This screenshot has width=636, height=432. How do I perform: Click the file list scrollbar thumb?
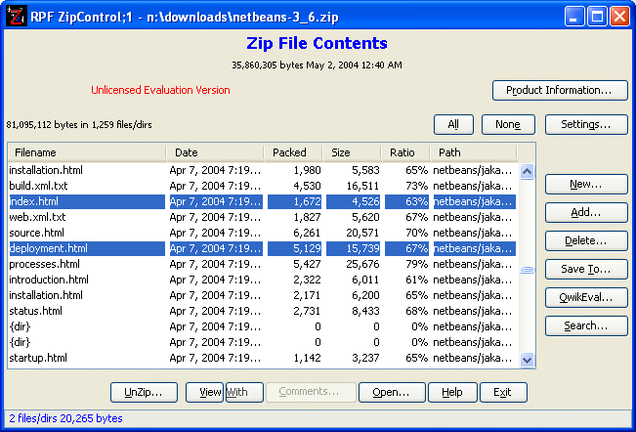(527, 270)
